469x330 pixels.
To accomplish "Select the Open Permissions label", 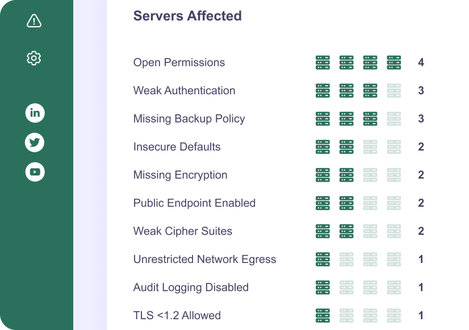I will (x=179, y=62).
